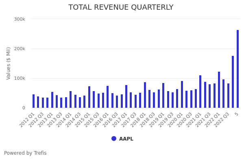Select the tallest bar at far right

(237, 69)
